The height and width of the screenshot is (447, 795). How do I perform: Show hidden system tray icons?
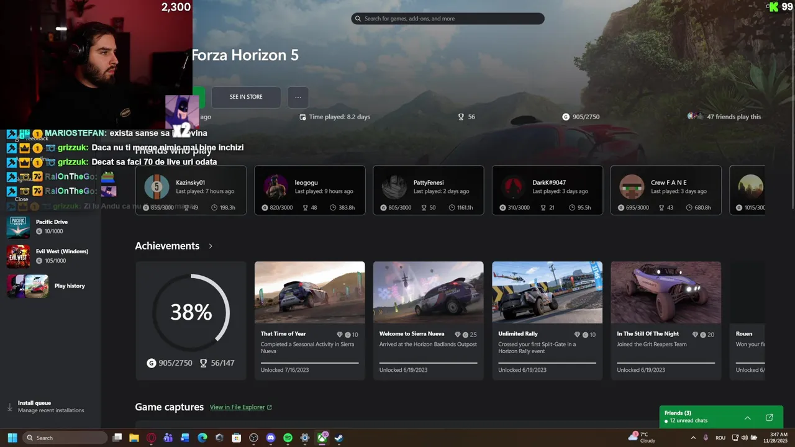tap(693, 438)
